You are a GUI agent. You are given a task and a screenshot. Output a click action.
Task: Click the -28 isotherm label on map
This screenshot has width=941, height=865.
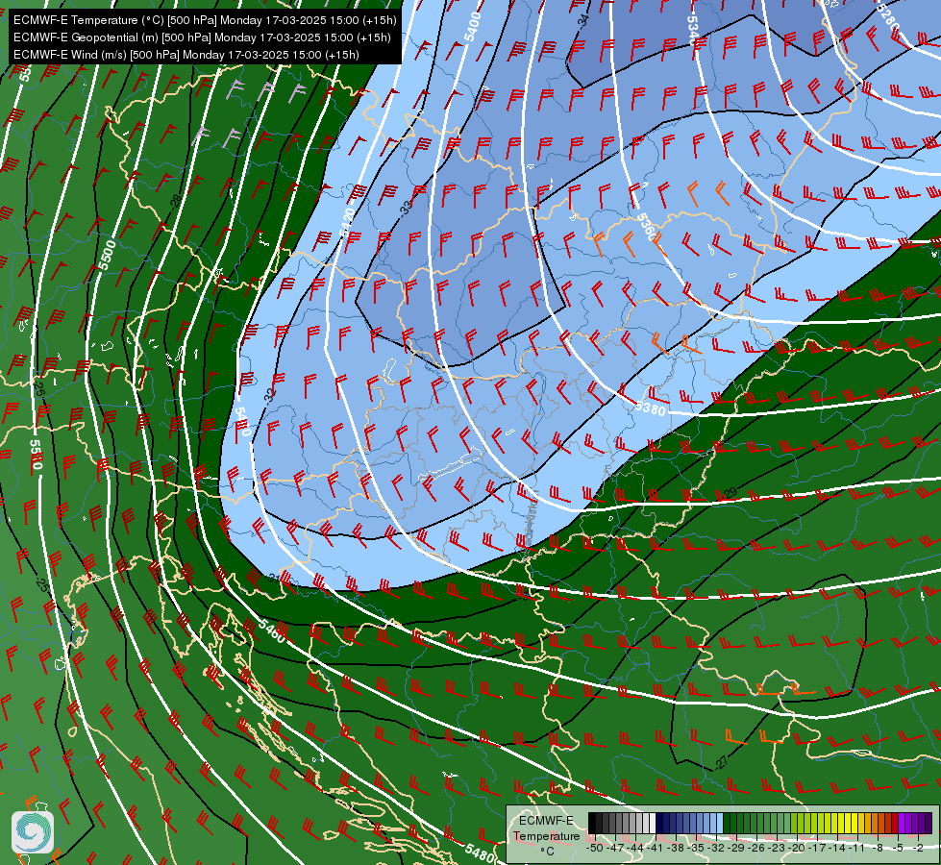[x=175, y=201]
